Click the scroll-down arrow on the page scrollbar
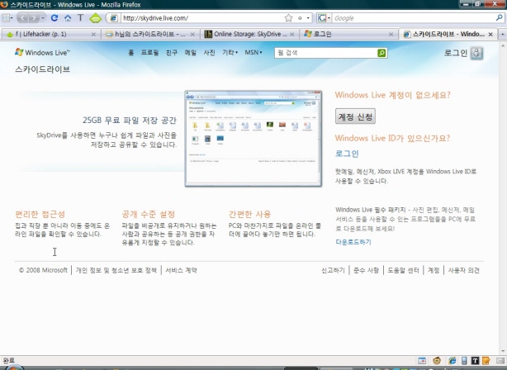507x370 pixels. click(x=503, y=351)
